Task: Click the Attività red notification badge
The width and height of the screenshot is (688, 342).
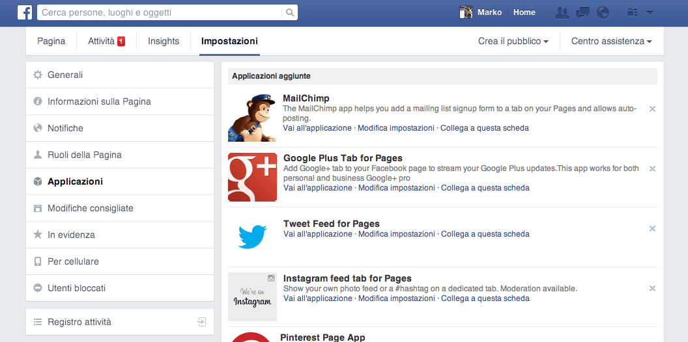Action: click(x=121, y=42)
